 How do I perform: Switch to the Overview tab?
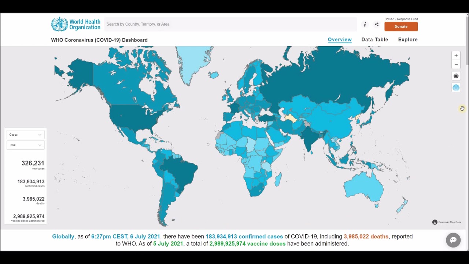pos(340,40)
